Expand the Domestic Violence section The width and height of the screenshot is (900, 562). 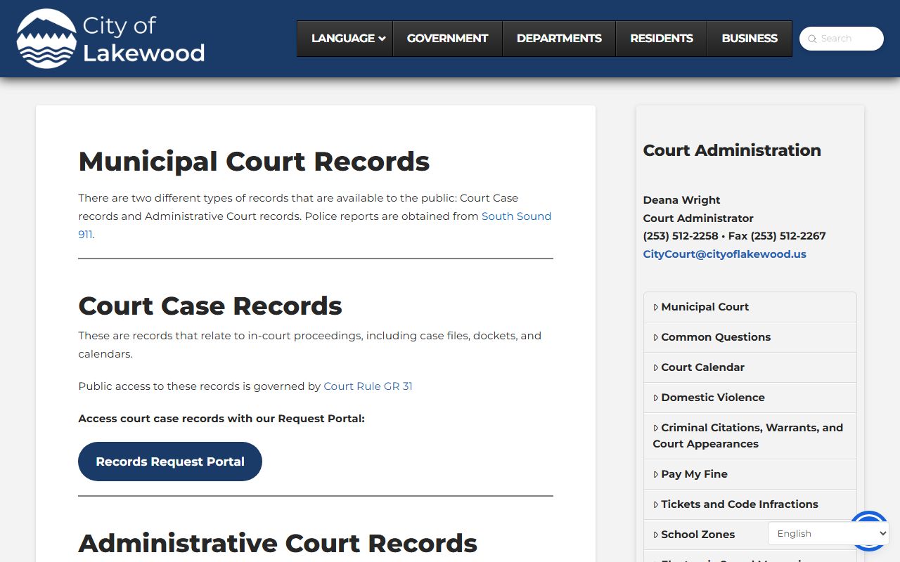pos(712,398)
